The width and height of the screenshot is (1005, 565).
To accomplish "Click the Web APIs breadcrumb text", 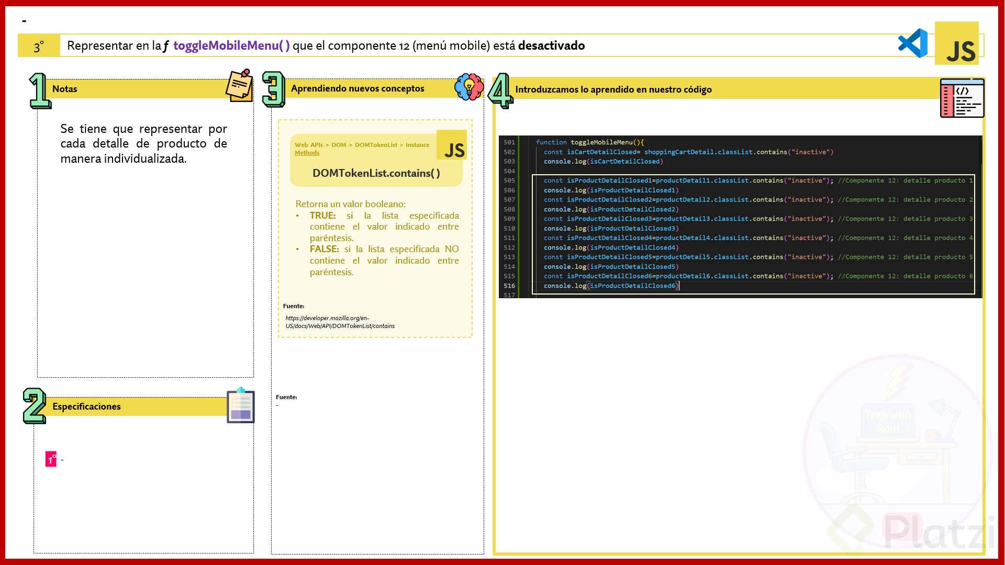I will click(x=309, y=145).
